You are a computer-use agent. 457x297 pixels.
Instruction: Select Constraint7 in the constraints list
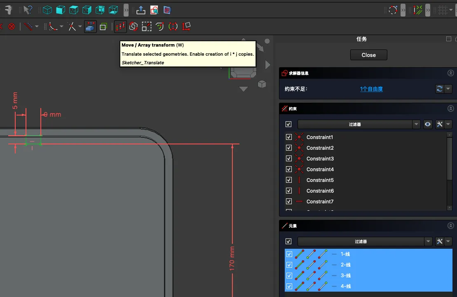pos(320,202)
